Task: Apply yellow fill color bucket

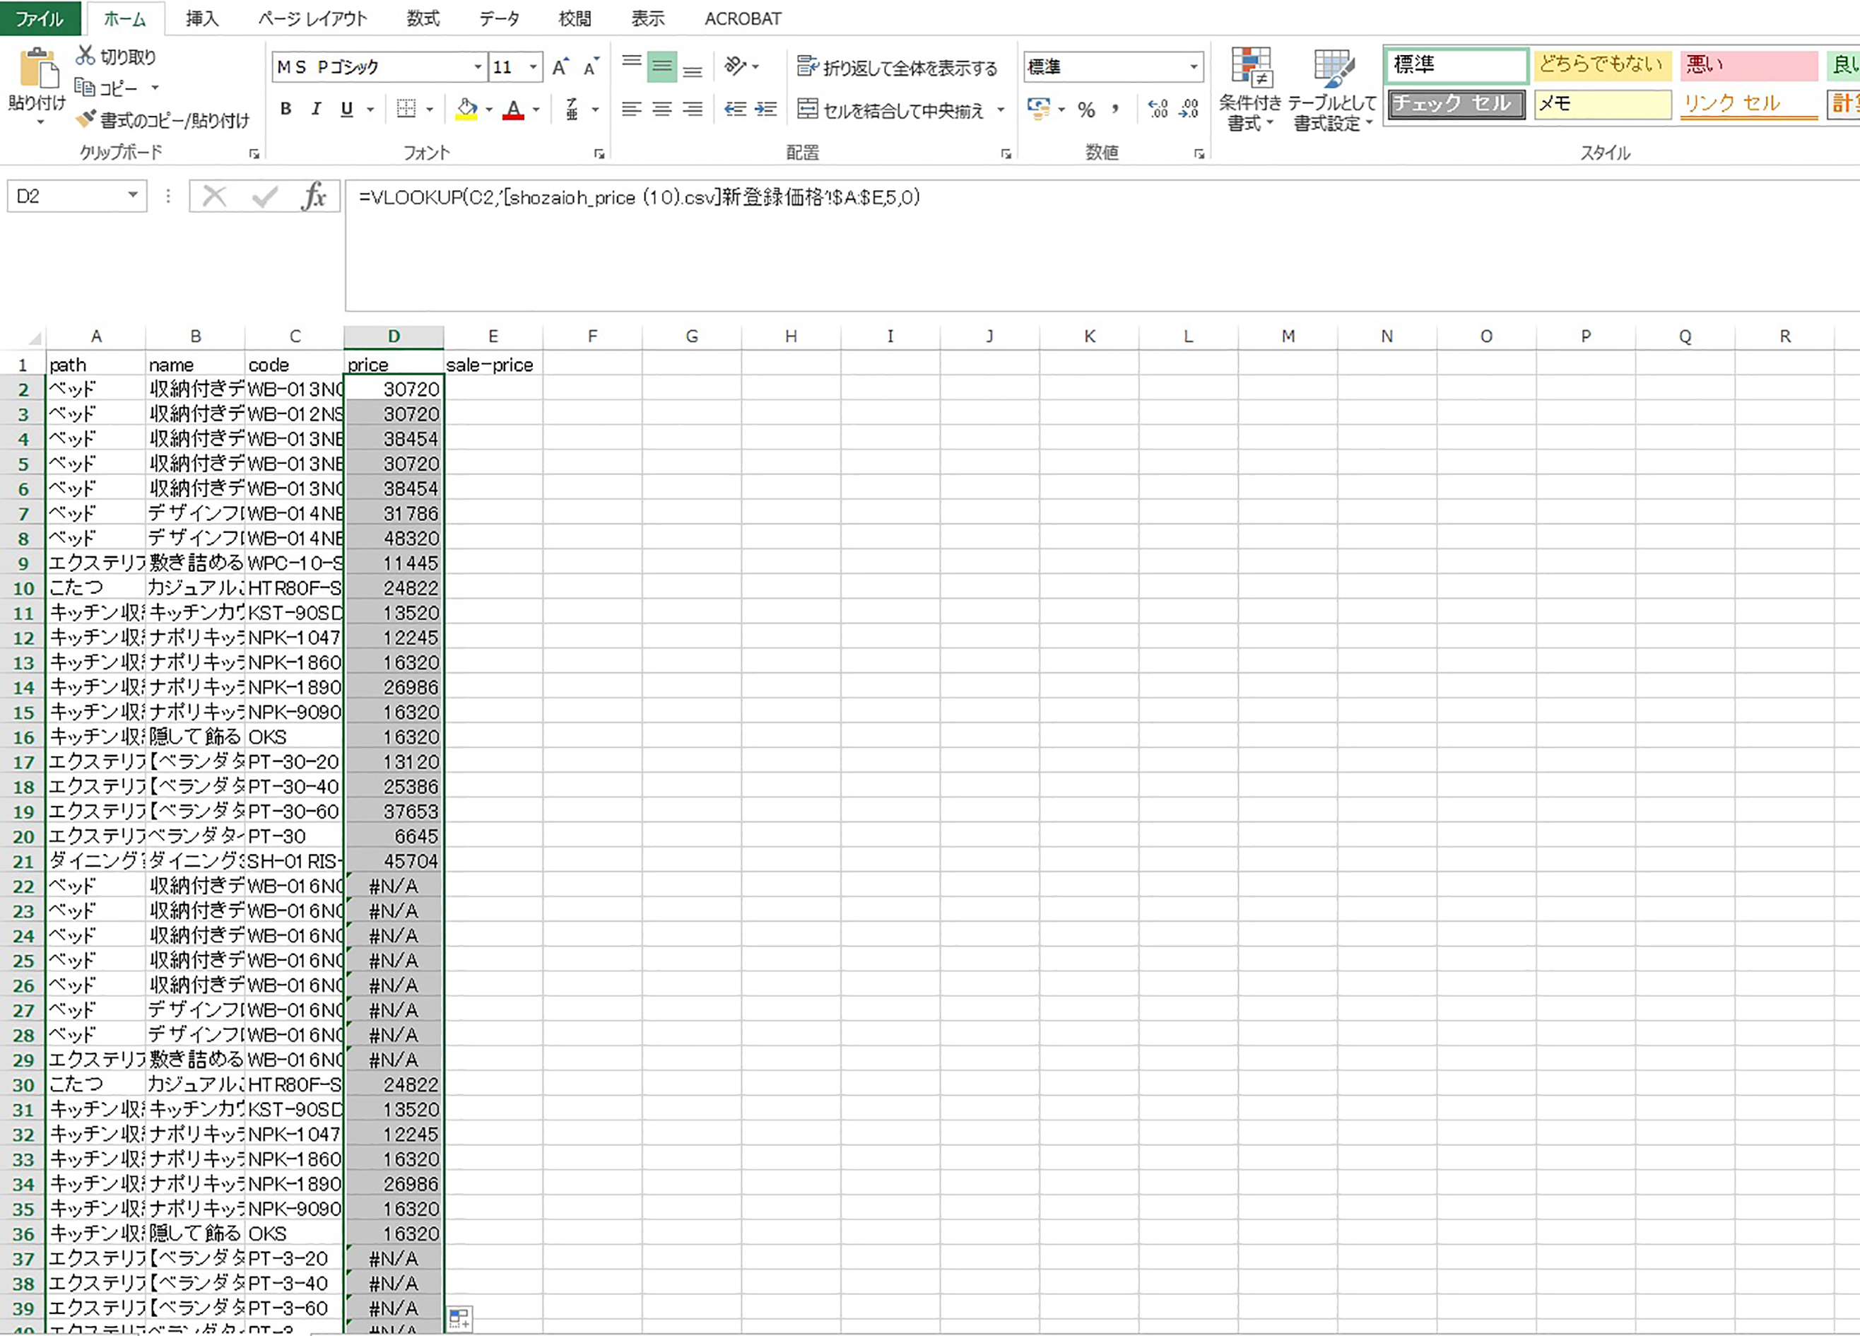Action: pyautogui.click(x=466, y=108)
